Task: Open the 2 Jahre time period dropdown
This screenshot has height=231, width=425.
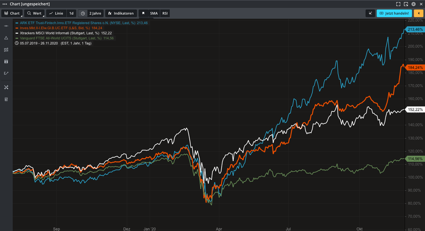Action: pyautogui.click(x=95, y=13)
